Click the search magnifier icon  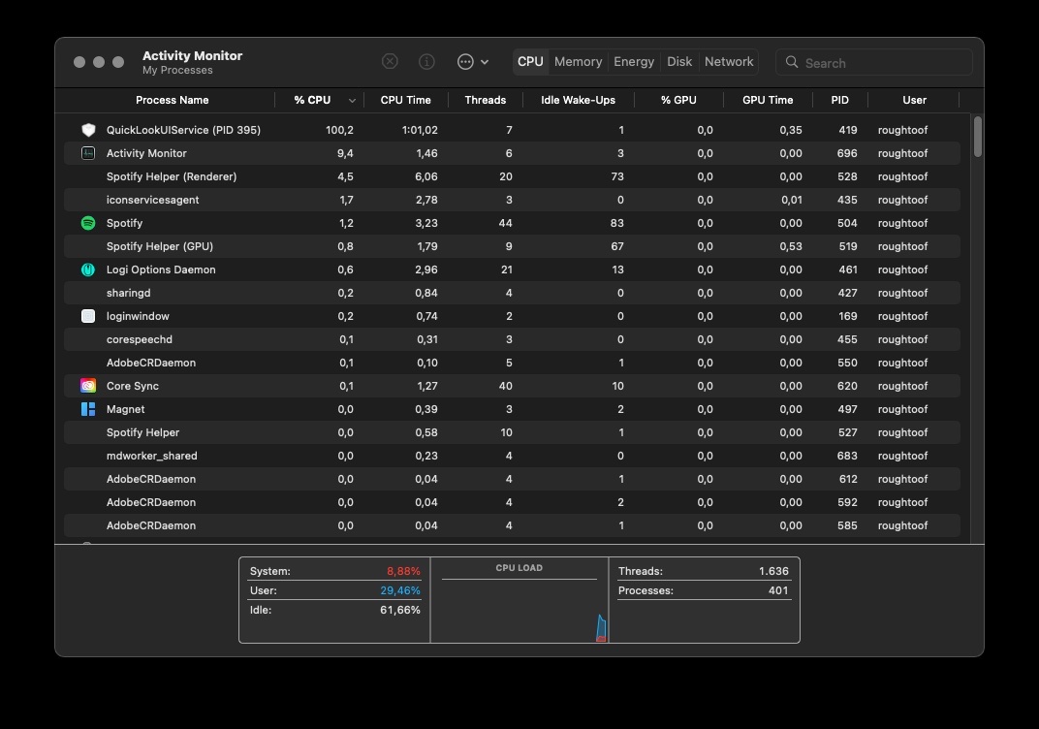(792, 62)
